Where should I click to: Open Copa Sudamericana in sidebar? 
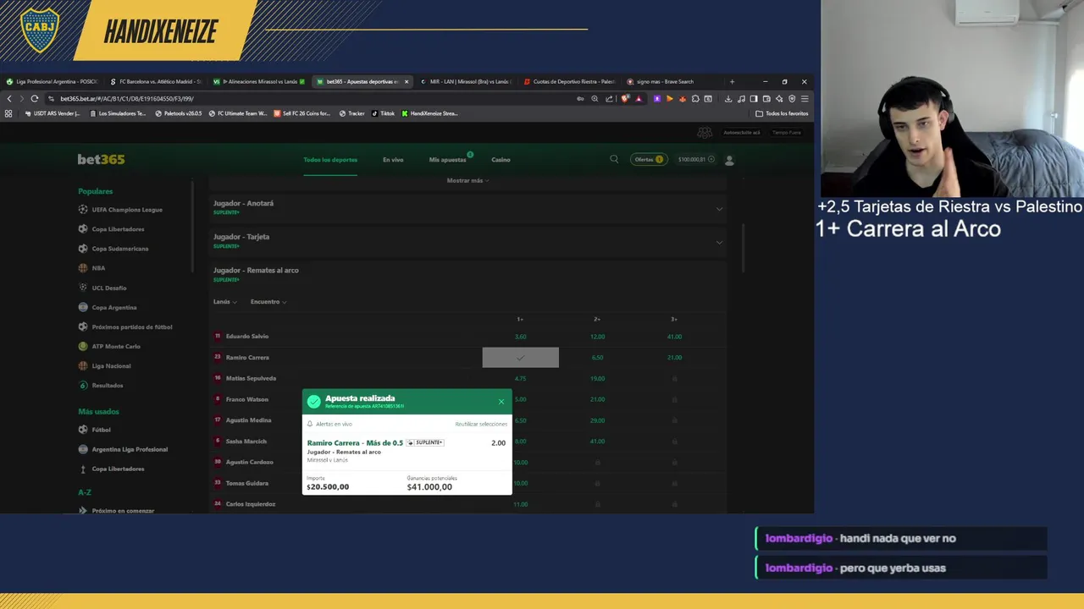[120, 249]
